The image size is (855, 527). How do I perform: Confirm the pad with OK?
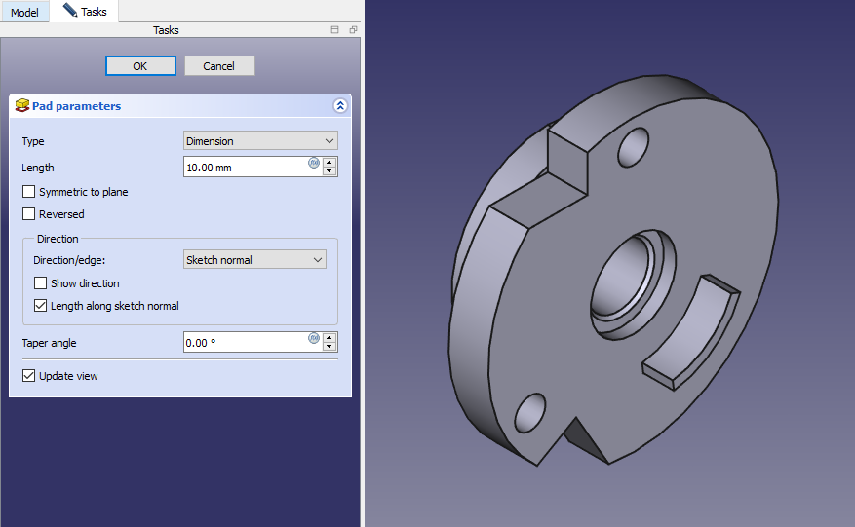140,66
